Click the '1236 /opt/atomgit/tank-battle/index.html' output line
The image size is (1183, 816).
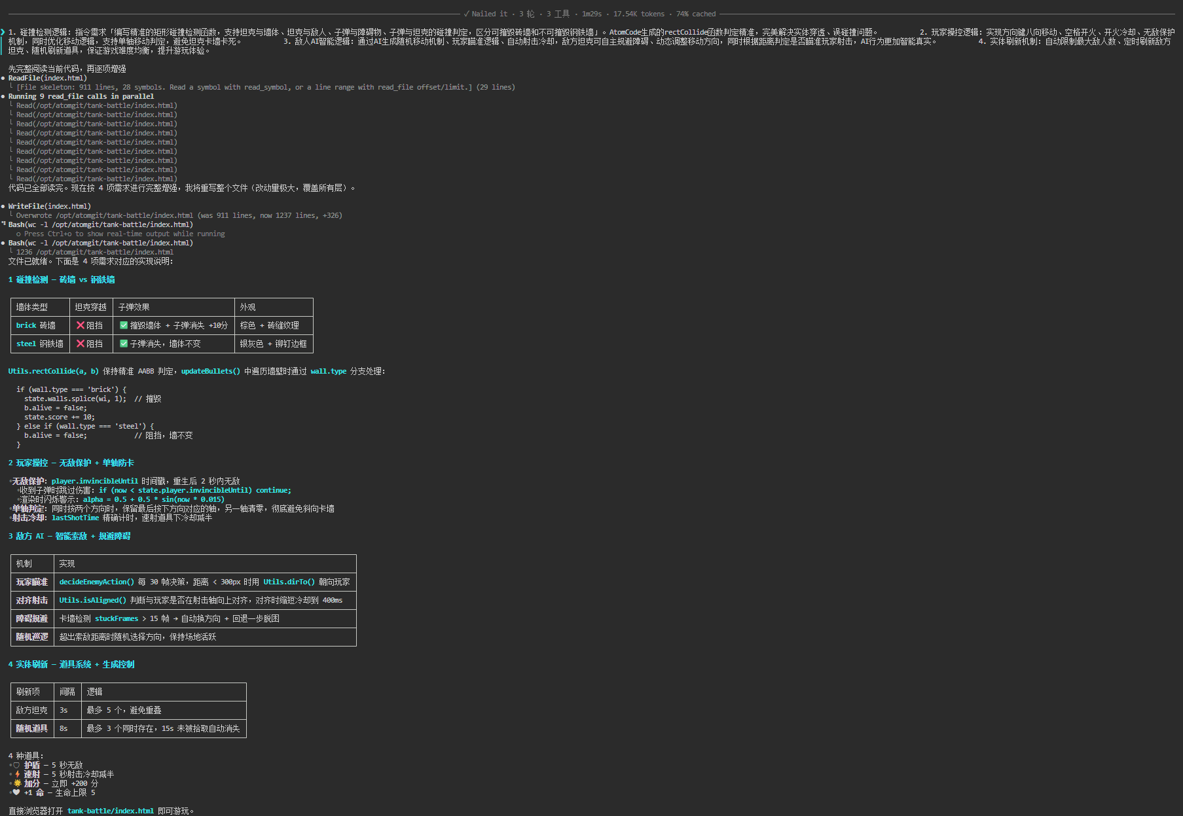point(95,252)
